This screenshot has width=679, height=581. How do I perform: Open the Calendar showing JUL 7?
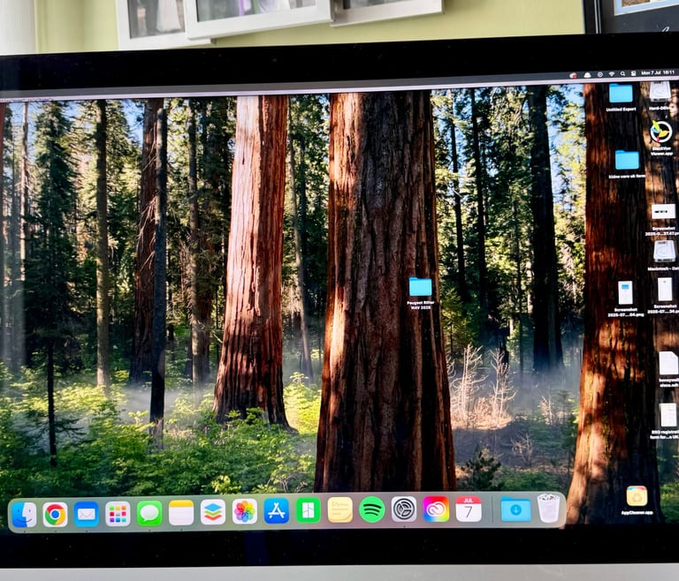pos(468,509)
